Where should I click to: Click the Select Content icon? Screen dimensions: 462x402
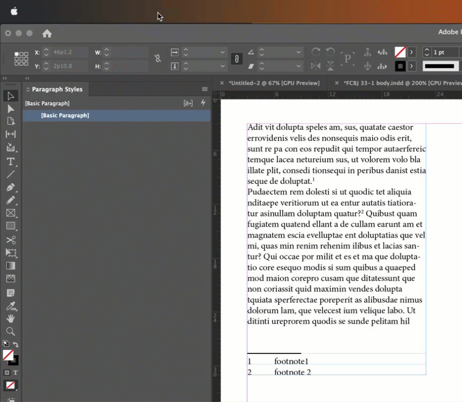[x=367, y=66]
